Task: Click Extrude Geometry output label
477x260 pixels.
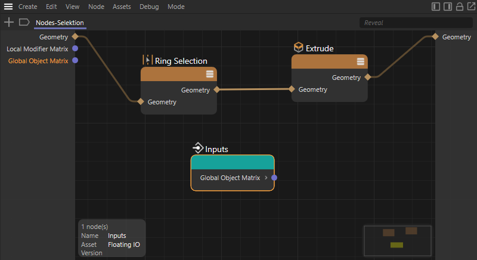Action: (346, 78)
